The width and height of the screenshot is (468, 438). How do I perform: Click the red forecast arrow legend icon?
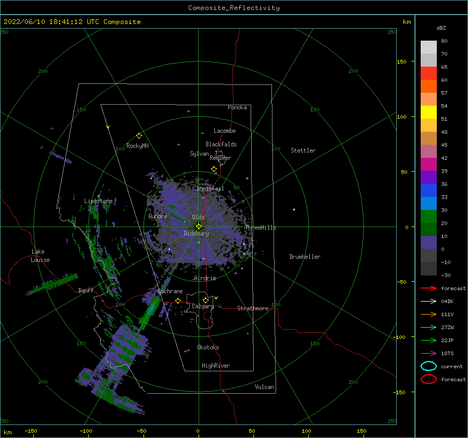(428, 288)
